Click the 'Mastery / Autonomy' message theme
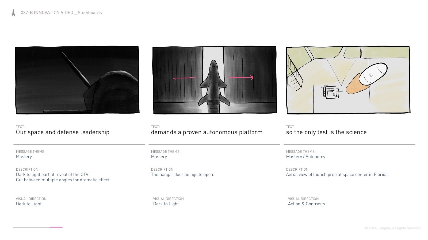 pyautogui.click(x=306, y=157)
